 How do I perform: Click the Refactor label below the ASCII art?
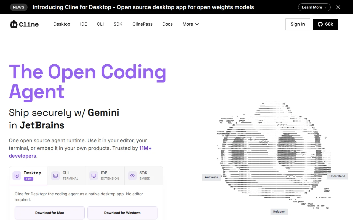pos(279,212)
